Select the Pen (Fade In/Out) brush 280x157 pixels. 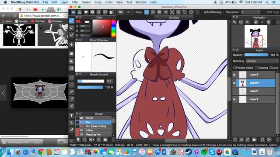click(93, 126)
